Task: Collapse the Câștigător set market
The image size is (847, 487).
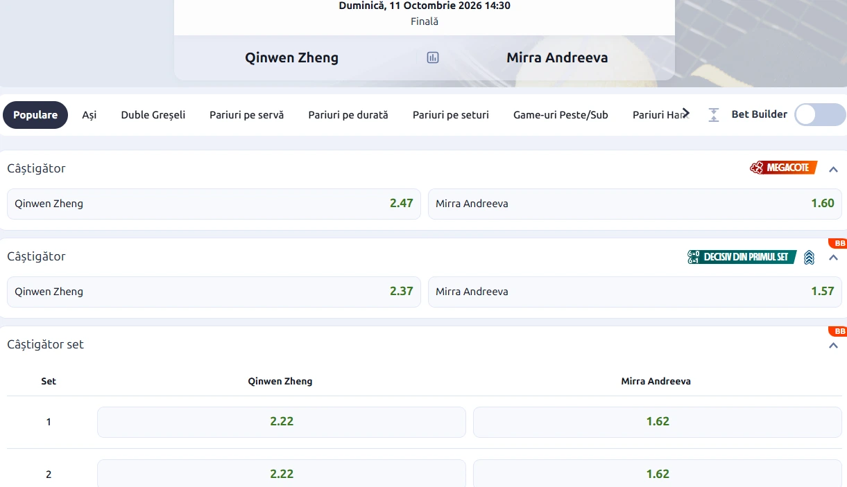Action: point(834,346)
